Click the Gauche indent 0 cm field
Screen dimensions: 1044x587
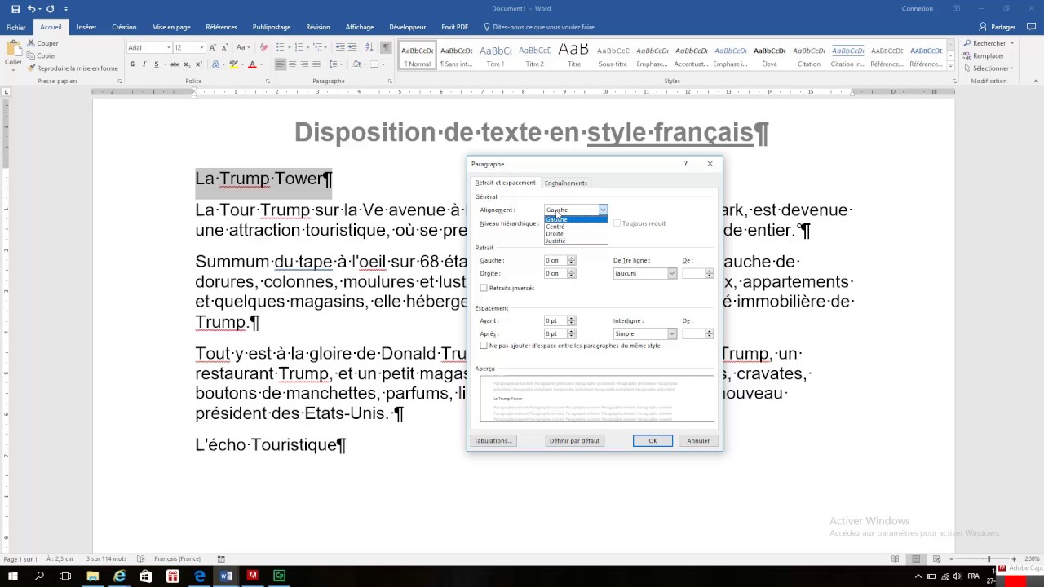click(555, 261)
